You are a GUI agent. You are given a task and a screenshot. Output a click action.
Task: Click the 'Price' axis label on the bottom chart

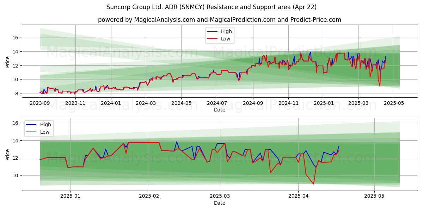coord(8,154)
